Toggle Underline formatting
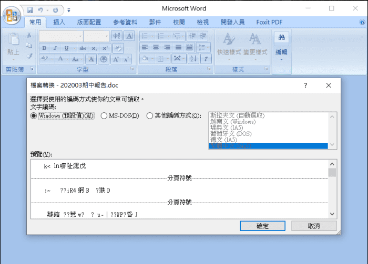The height and width of the screenshot is (264, 368). coord(66,48)
